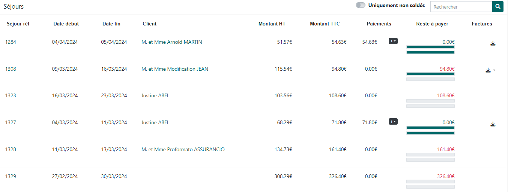
Task: Expand payments badge for séjour 1284
Action: [x=393, y=41]
